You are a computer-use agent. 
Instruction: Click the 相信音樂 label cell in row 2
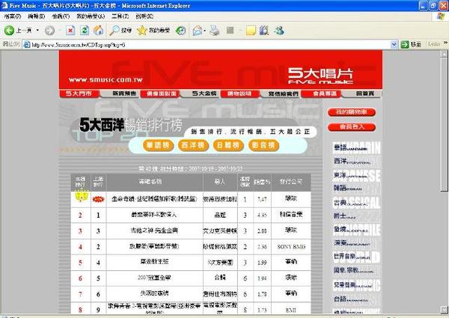(291, 215)
